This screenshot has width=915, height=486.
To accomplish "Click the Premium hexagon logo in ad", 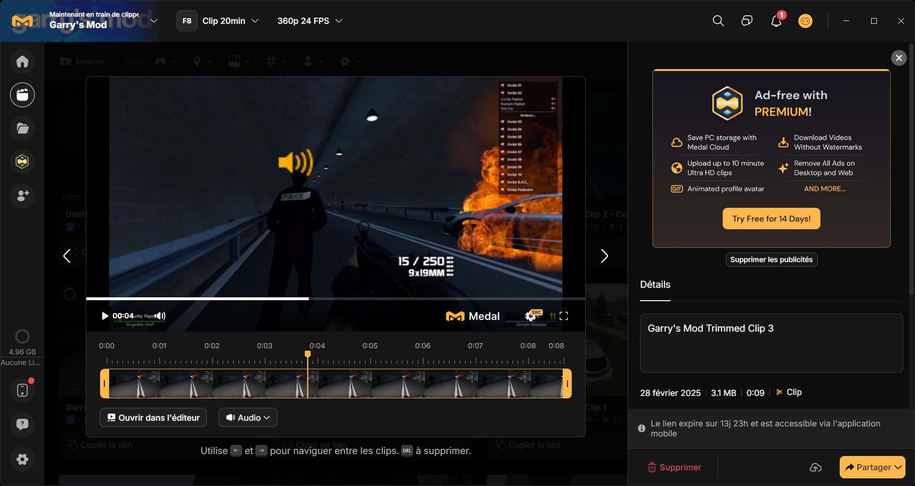I will click(727, 103).
